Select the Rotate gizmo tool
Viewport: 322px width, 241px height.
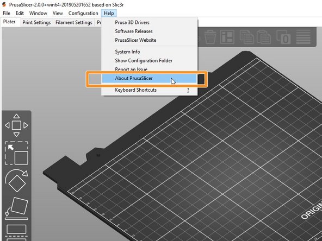tap(16, 181)
